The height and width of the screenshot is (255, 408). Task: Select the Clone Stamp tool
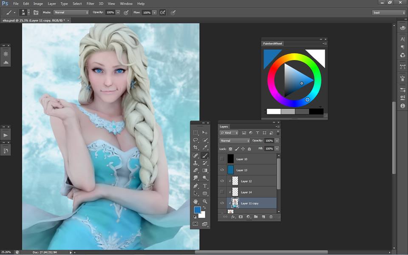[x=195, y=163]
